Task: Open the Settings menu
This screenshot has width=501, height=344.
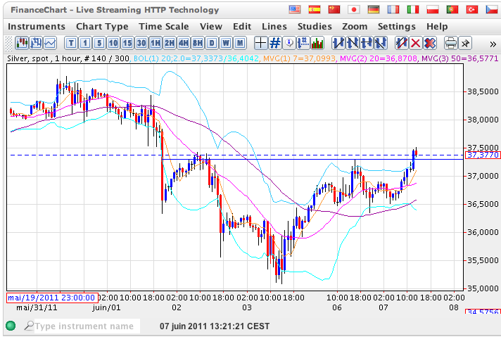Action: tap(396, 26)
